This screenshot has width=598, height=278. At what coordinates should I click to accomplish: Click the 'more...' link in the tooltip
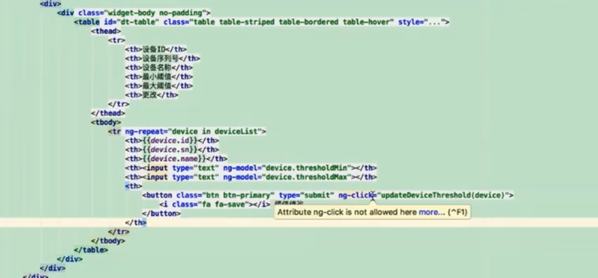tap(431, 212)
